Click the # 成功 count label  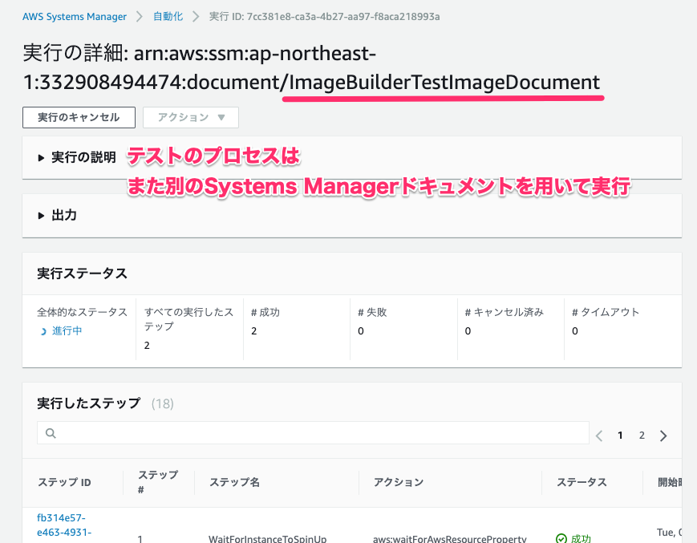click(265, 312)
